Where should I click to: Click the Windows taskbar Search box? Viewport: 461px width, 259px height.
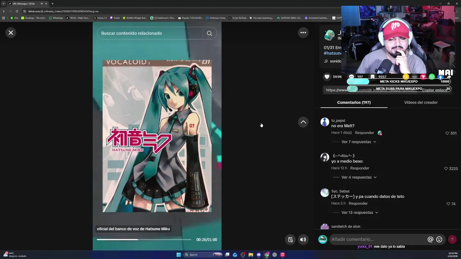(203, 255)
